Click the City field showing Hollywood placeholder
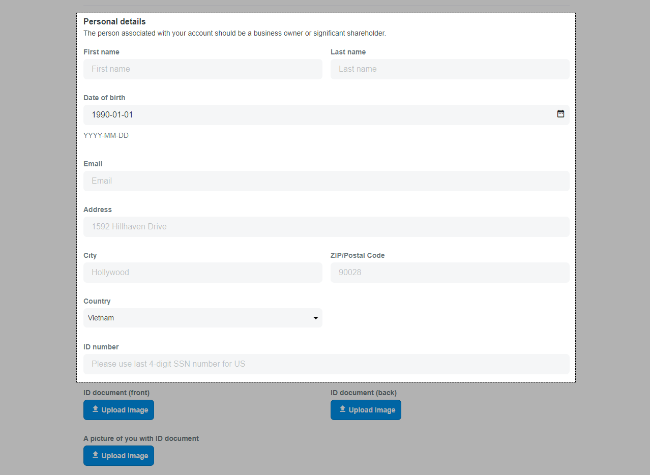This screenshot has height=475, width=650. coord(202,273)
